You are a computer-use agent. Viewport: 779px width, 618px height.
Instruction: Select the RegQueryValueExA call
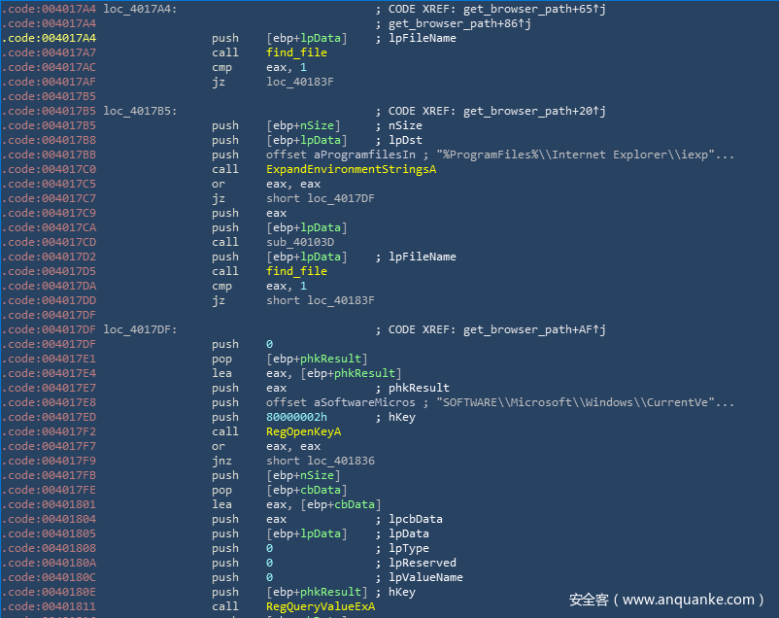[321, 606]
